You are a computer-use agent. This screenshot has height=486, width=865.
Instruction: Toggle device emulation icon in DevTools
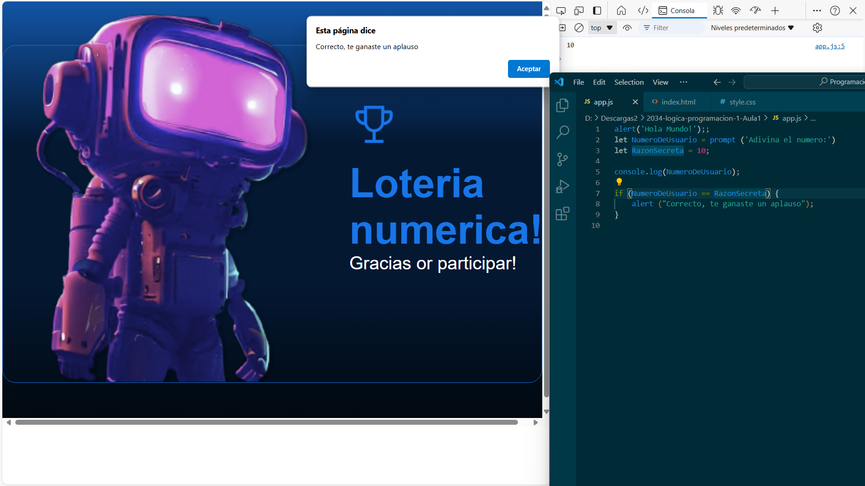click(579, 11)
